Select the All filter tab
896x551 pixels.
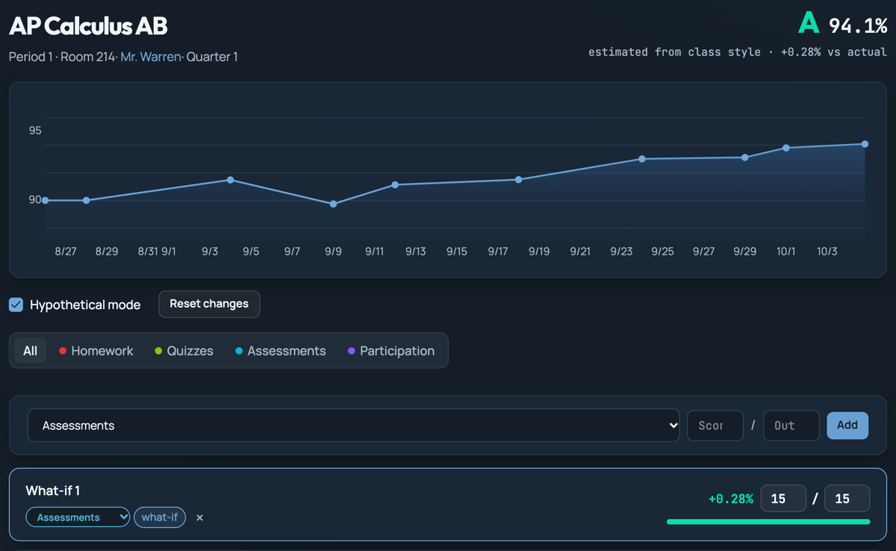[30, 351]
